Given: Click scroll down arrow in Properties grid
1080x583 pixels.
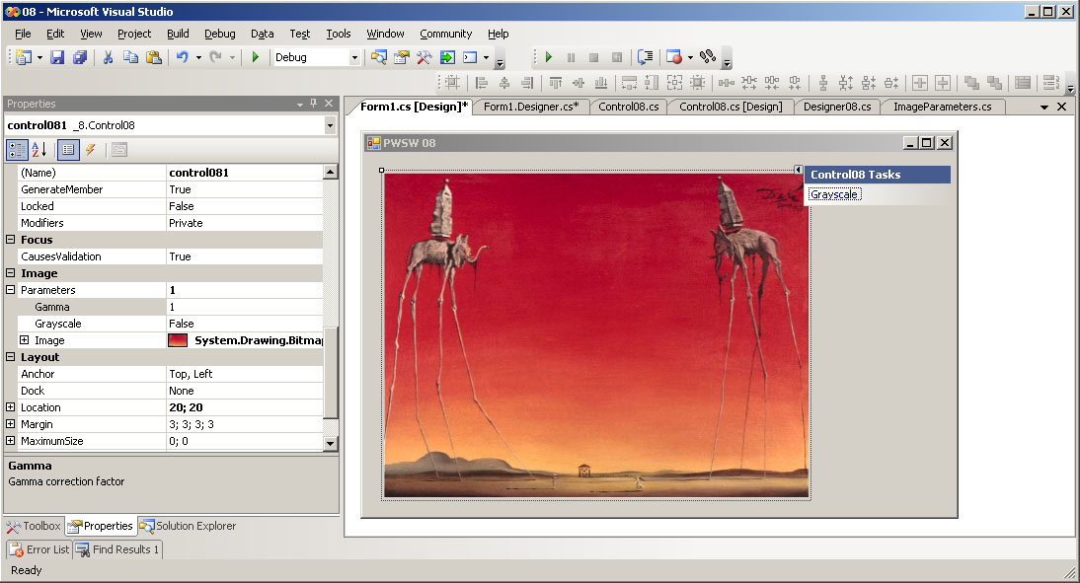Looking at the screenshot, I should tap(330, 443).
